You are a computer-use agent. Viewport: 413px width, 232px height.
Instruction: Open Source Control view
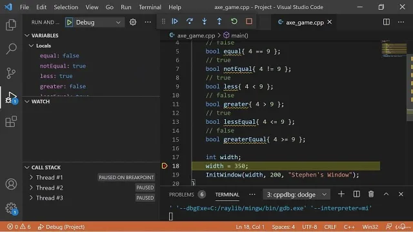click(x=11, y=73)
